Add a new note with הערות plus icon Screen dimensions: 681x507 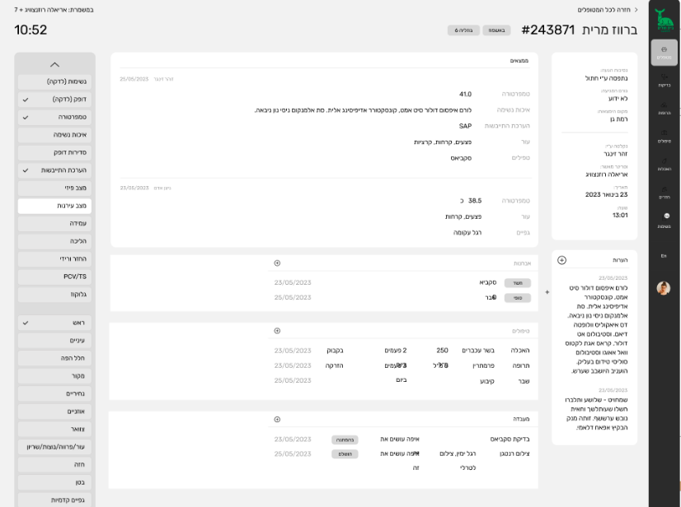[x=561, y=260]
